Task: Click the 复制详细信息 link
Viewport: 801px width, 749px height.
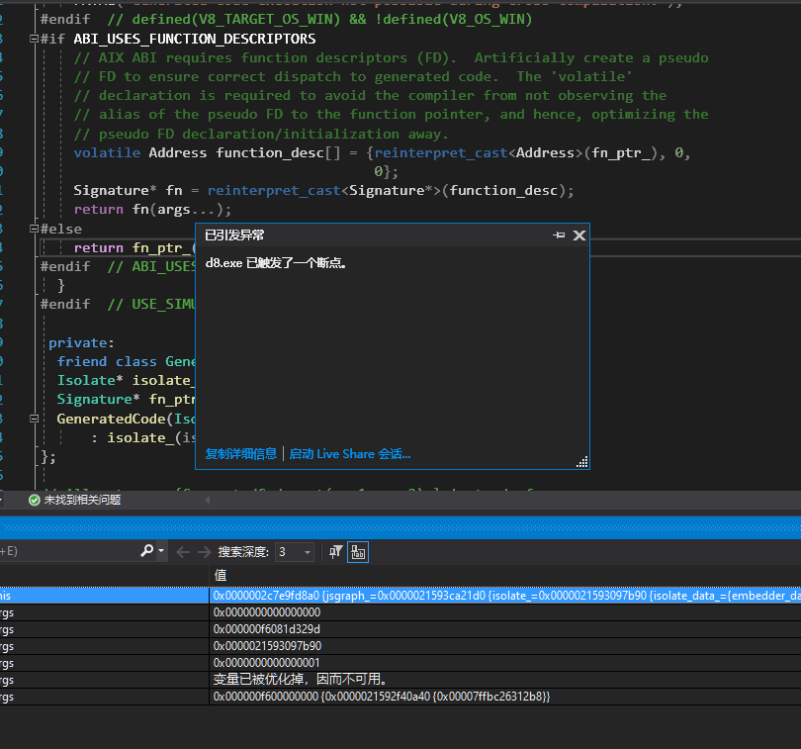Action: 240,454
